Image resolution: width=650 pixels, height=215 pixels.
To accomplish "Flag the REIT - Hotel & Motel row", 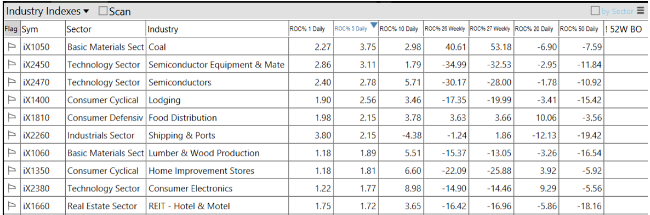I will coord(11,206).
